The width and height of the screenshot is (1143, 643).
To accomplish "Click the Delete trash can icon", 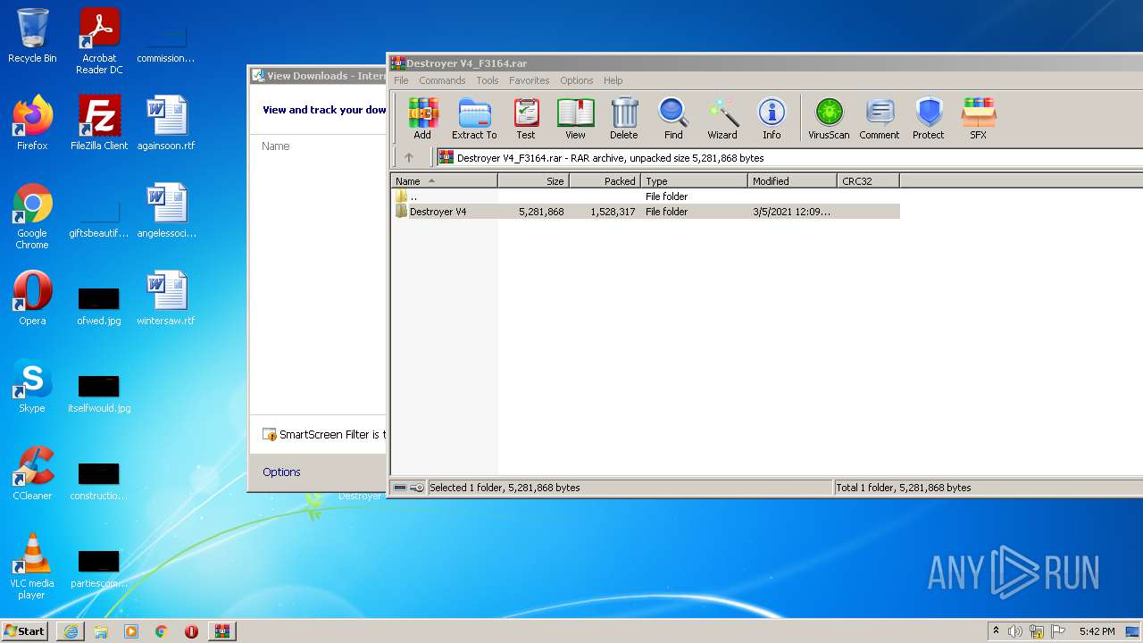I will pos(624,119).
